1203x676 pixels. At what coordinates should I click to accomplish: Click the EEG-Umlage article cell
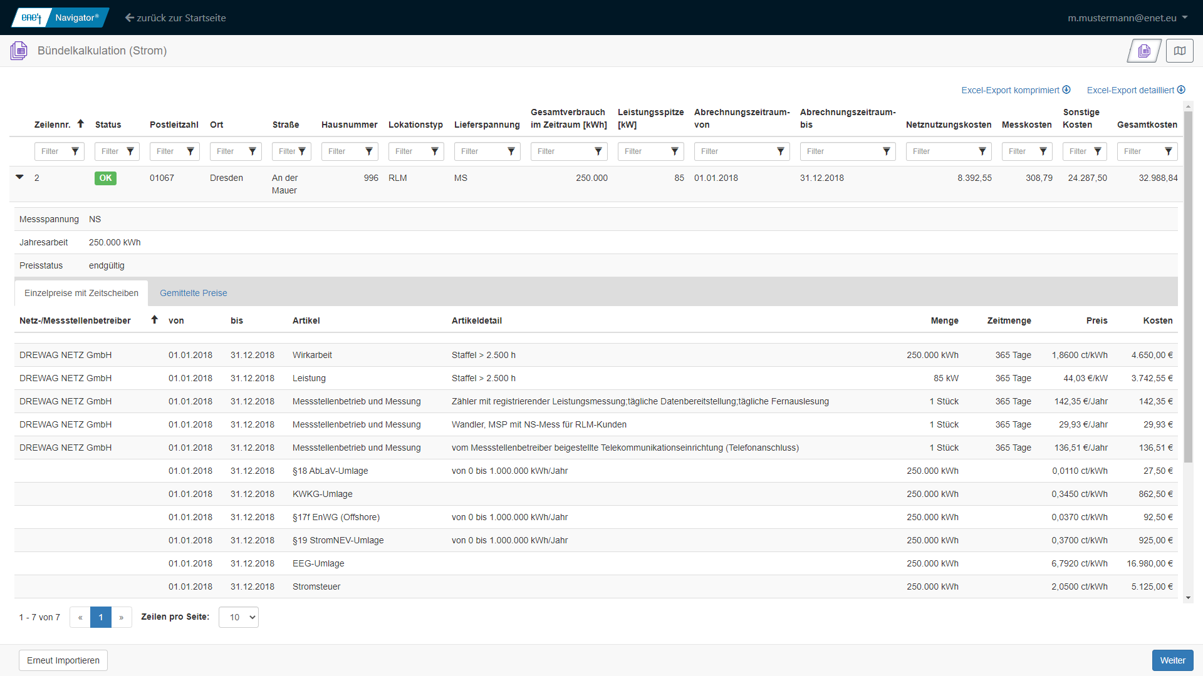tap(318, 563)
